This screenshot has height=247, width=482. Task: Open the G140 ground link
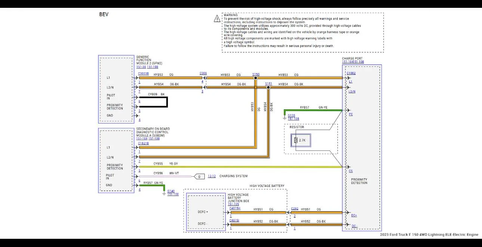tap(171, 191)
